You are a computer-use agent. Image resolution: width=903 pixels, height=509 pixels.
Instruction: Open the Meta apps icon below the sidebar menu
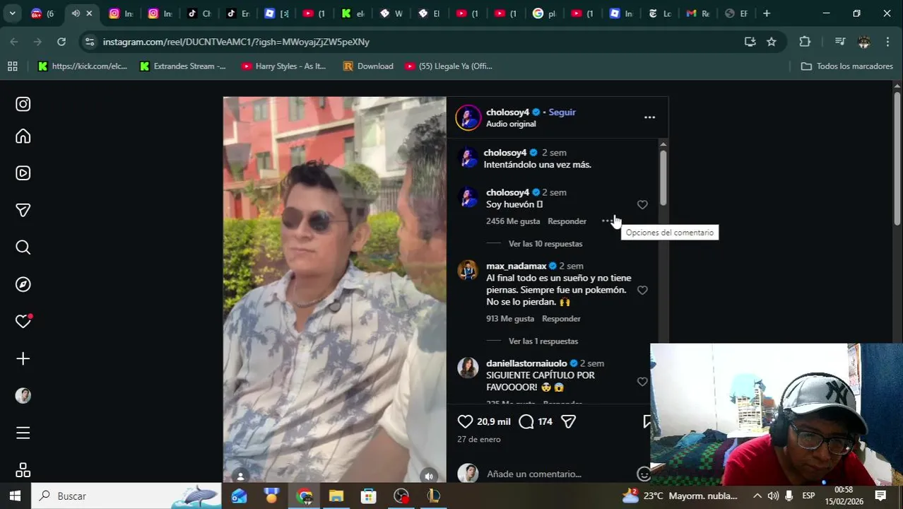[23, 470]
